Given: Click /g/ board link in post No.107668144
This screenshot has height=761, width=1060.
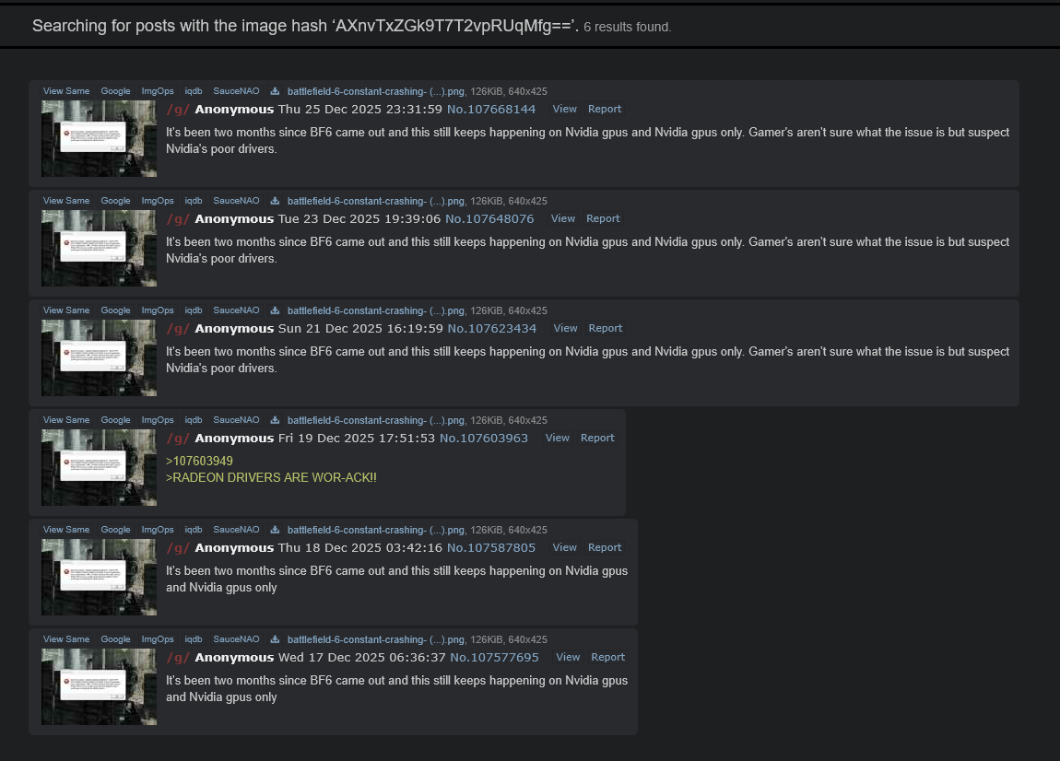Looking at the screenshot, I should (x=178, y=110).
